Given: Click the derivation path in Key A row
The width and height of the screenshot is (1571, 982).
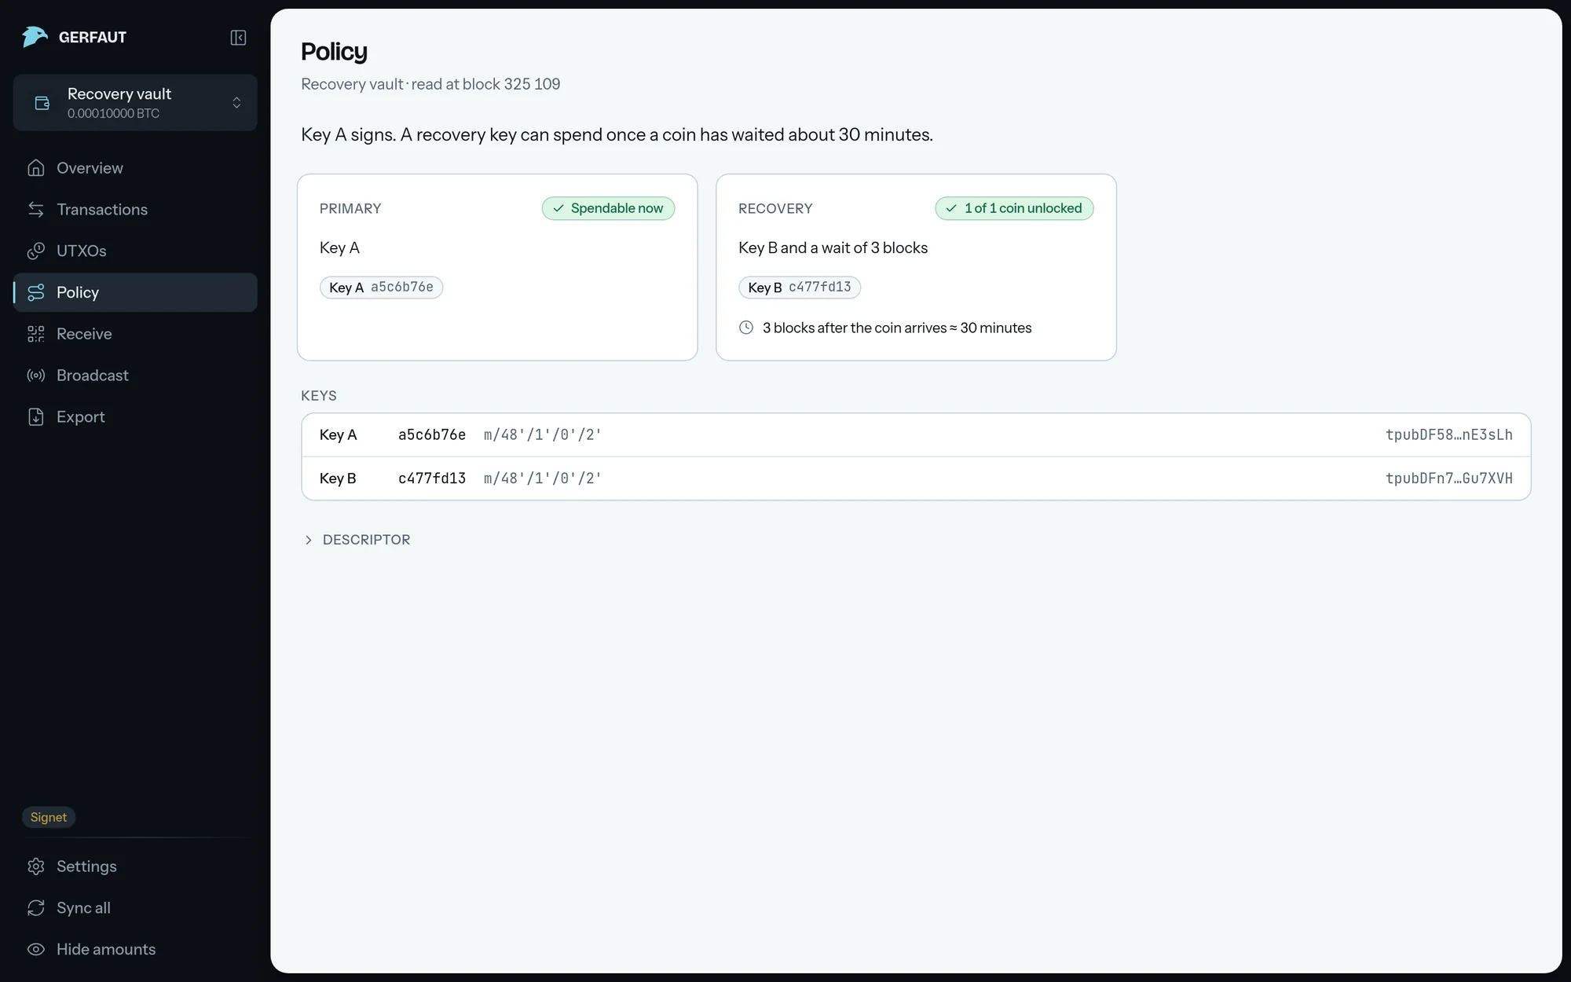Looking at the screenshot, I should coord(543,434).
